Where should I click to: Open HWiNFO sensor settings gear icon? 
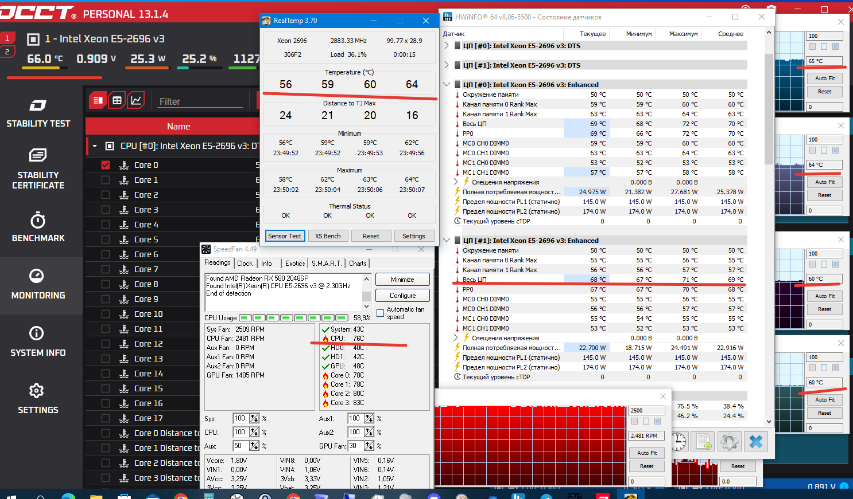[729, 441]
